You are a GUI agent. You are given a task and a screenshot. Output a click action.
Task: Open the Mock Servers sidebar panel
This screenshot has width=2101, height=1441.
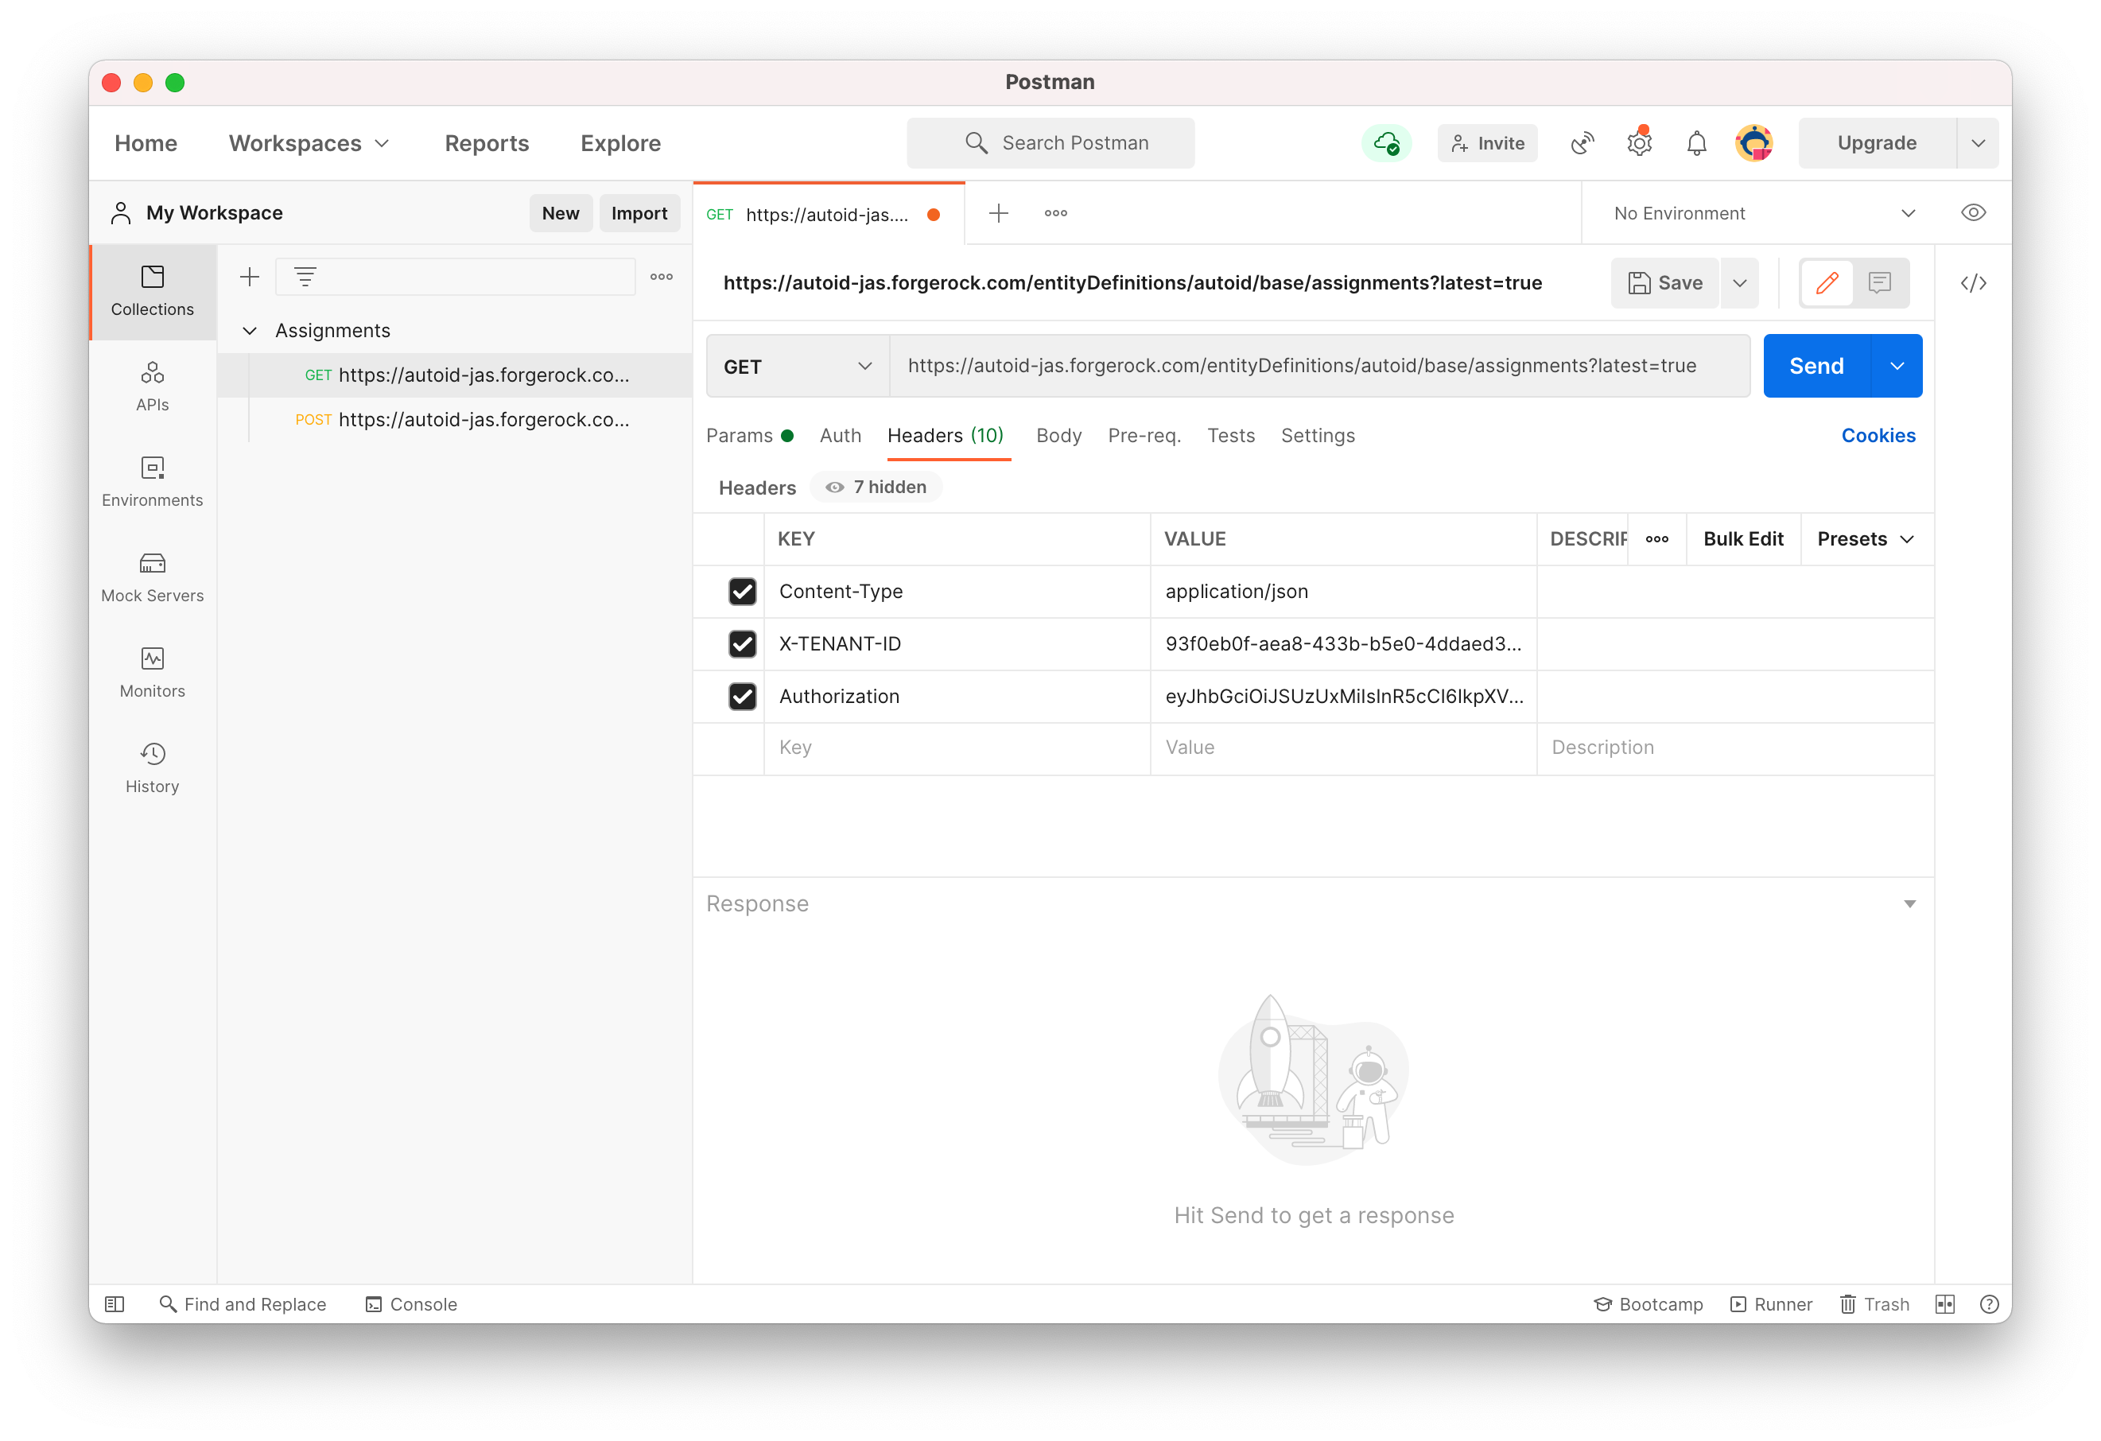click(152, 577)
